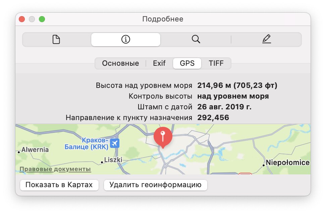This screenshot has height=214, width=326.
Task: Select the info (i) inspector tab
Action: pyautogui.click(x=125, y=39)
